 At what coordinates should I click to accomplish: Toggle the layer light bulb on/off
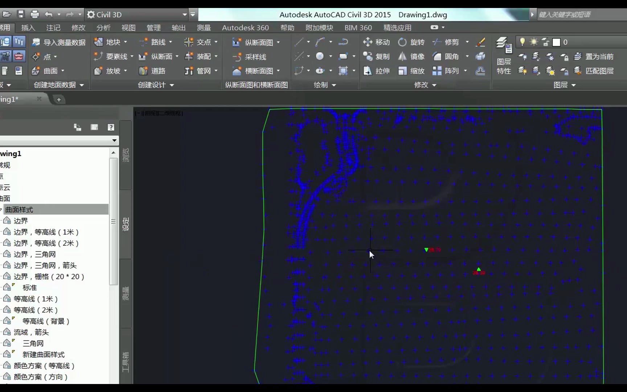(522, 42)
